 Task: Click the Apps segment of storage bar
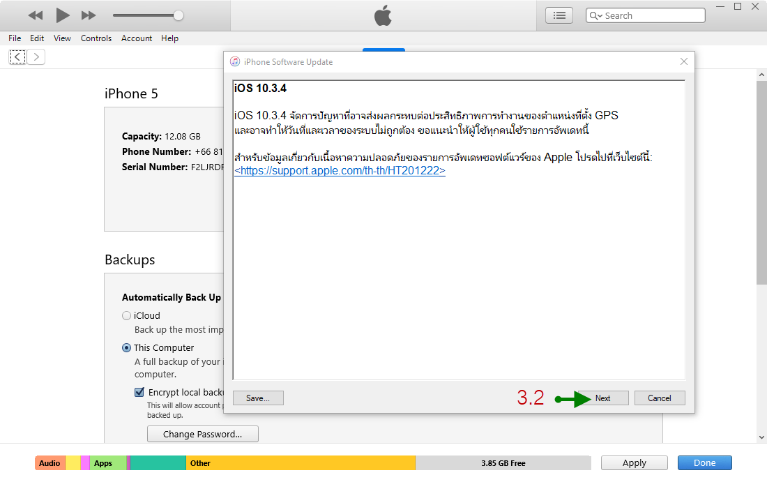(108, 463)
